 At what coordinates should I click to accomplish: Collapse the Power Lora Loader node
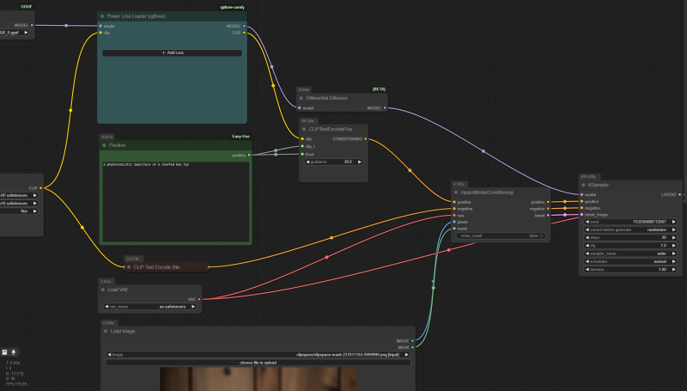102,15
